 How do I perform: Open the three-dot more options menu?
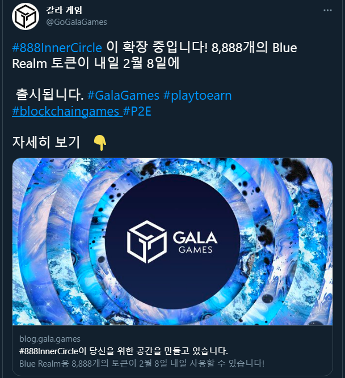click(327, 10)
